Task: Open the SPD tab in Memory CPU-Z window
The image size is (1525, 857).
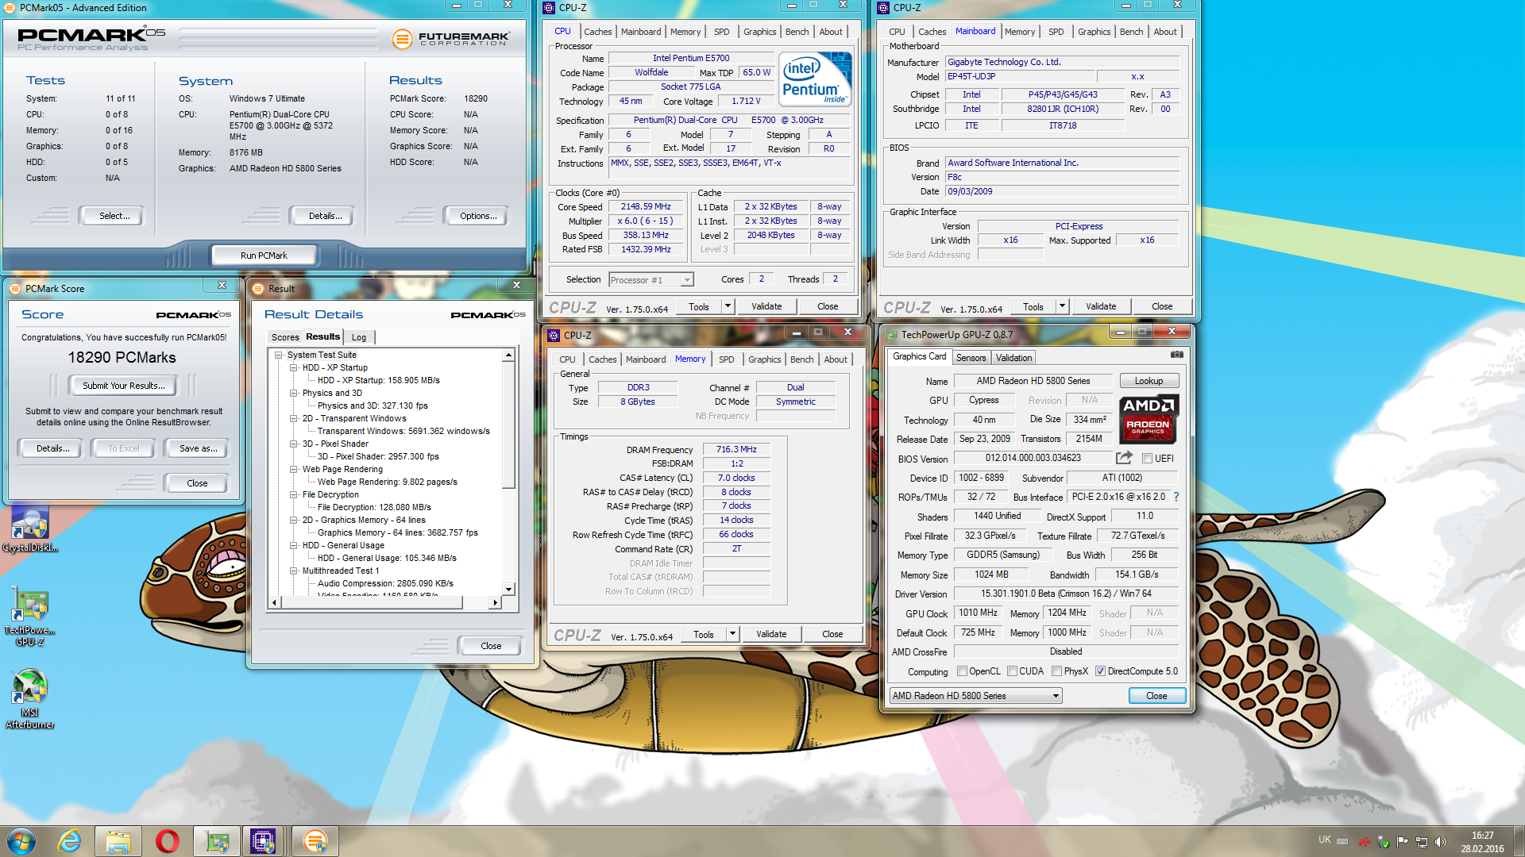Action: [x=726, y=359]
